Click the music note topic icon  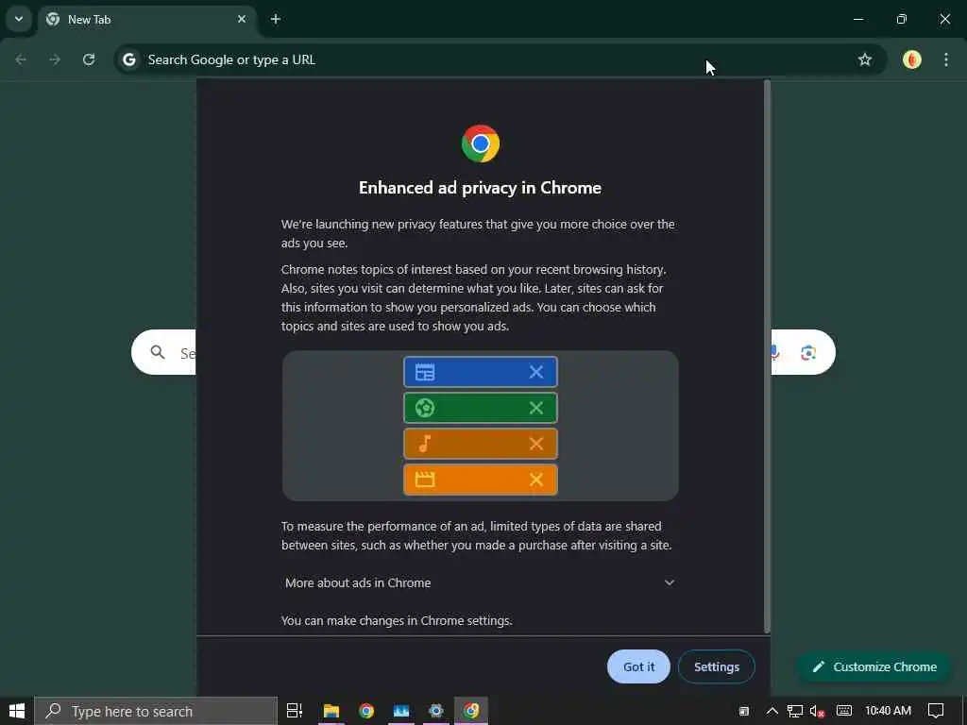pos(425,444)
